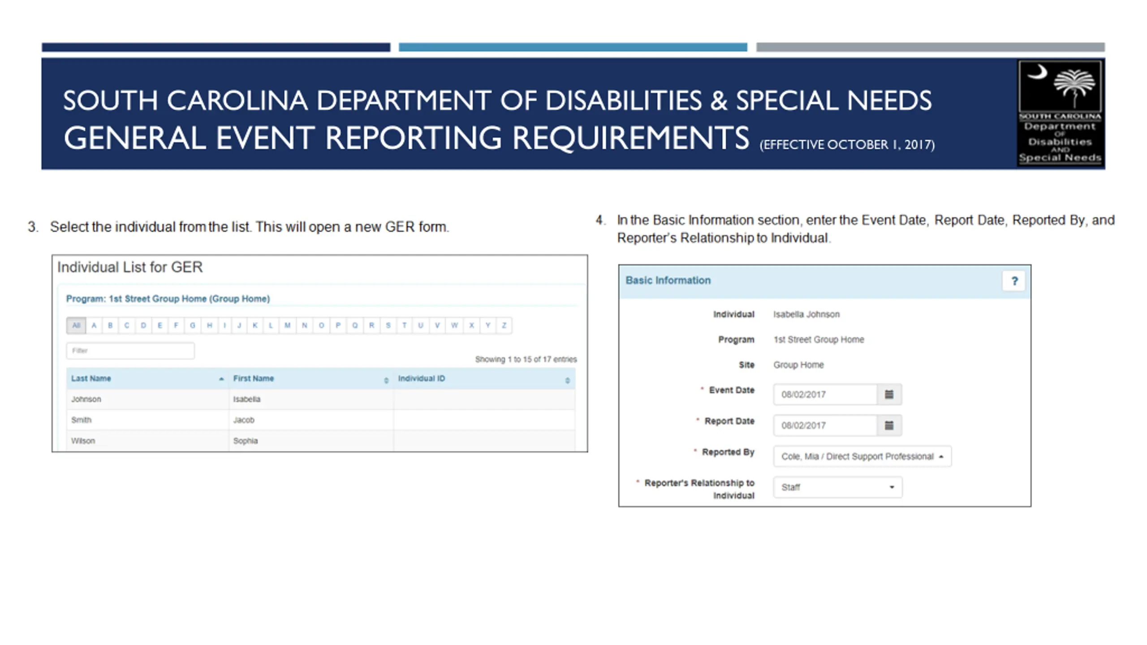Sort the First Name column
Viewport: 1147px width, 645px height.
386,380
